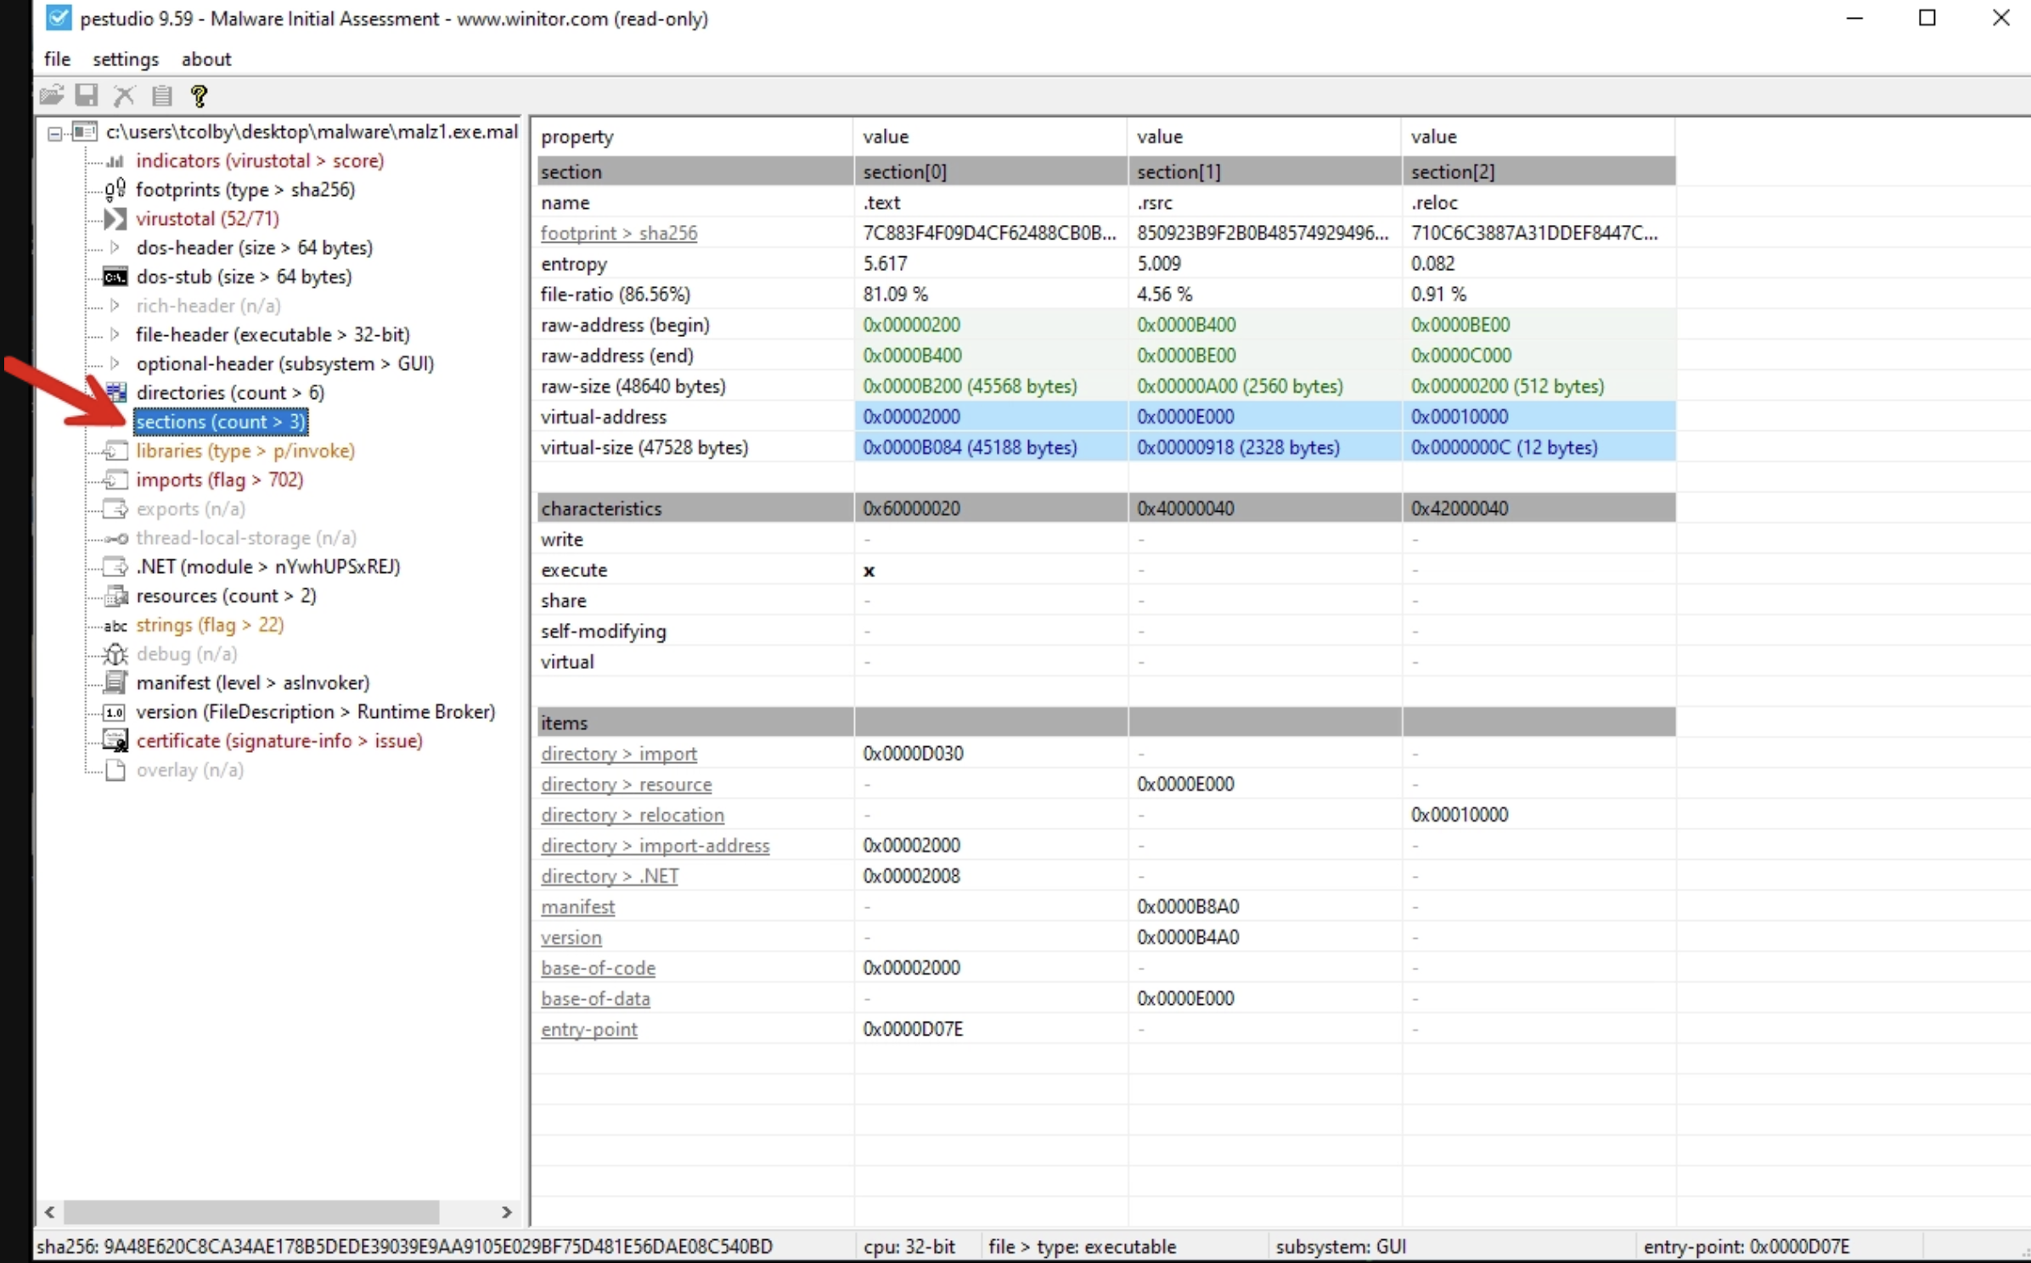Follow the directory > import-address link

(655, 845)
